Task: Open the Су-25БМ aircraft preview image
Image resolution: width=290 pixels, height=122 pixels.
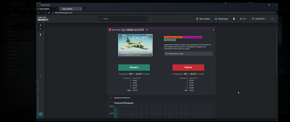Action: (135, 45)
